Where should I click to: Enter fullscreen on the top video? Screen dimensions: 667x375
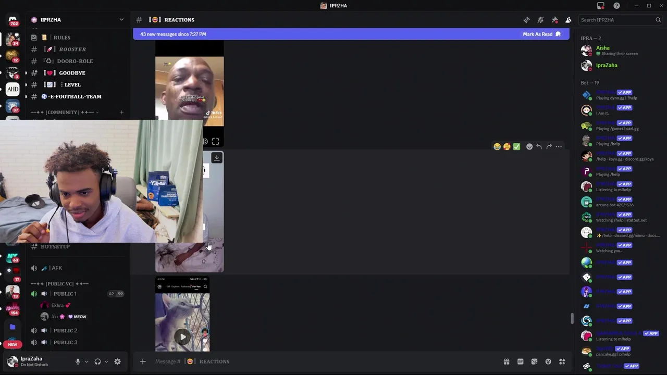(215, 142)
